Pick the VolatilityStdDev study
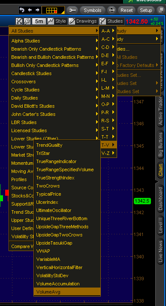The width and height of the screenshot is (166, 306). pos(67,276)
